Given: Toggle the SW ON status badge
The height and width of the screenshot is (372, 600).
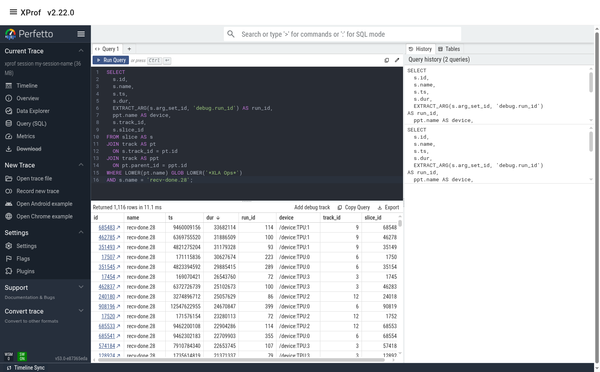Looking at the screenshot, I should tap(22, 357).
